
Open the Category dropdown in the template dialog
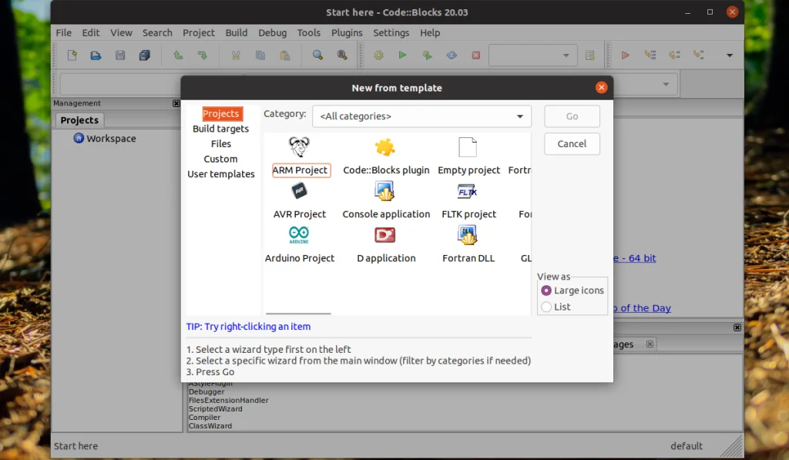pyautogui.click(x=521, y=116)
